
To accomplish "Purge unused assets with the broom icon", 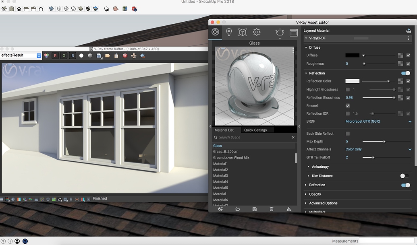I will [288, 209].
